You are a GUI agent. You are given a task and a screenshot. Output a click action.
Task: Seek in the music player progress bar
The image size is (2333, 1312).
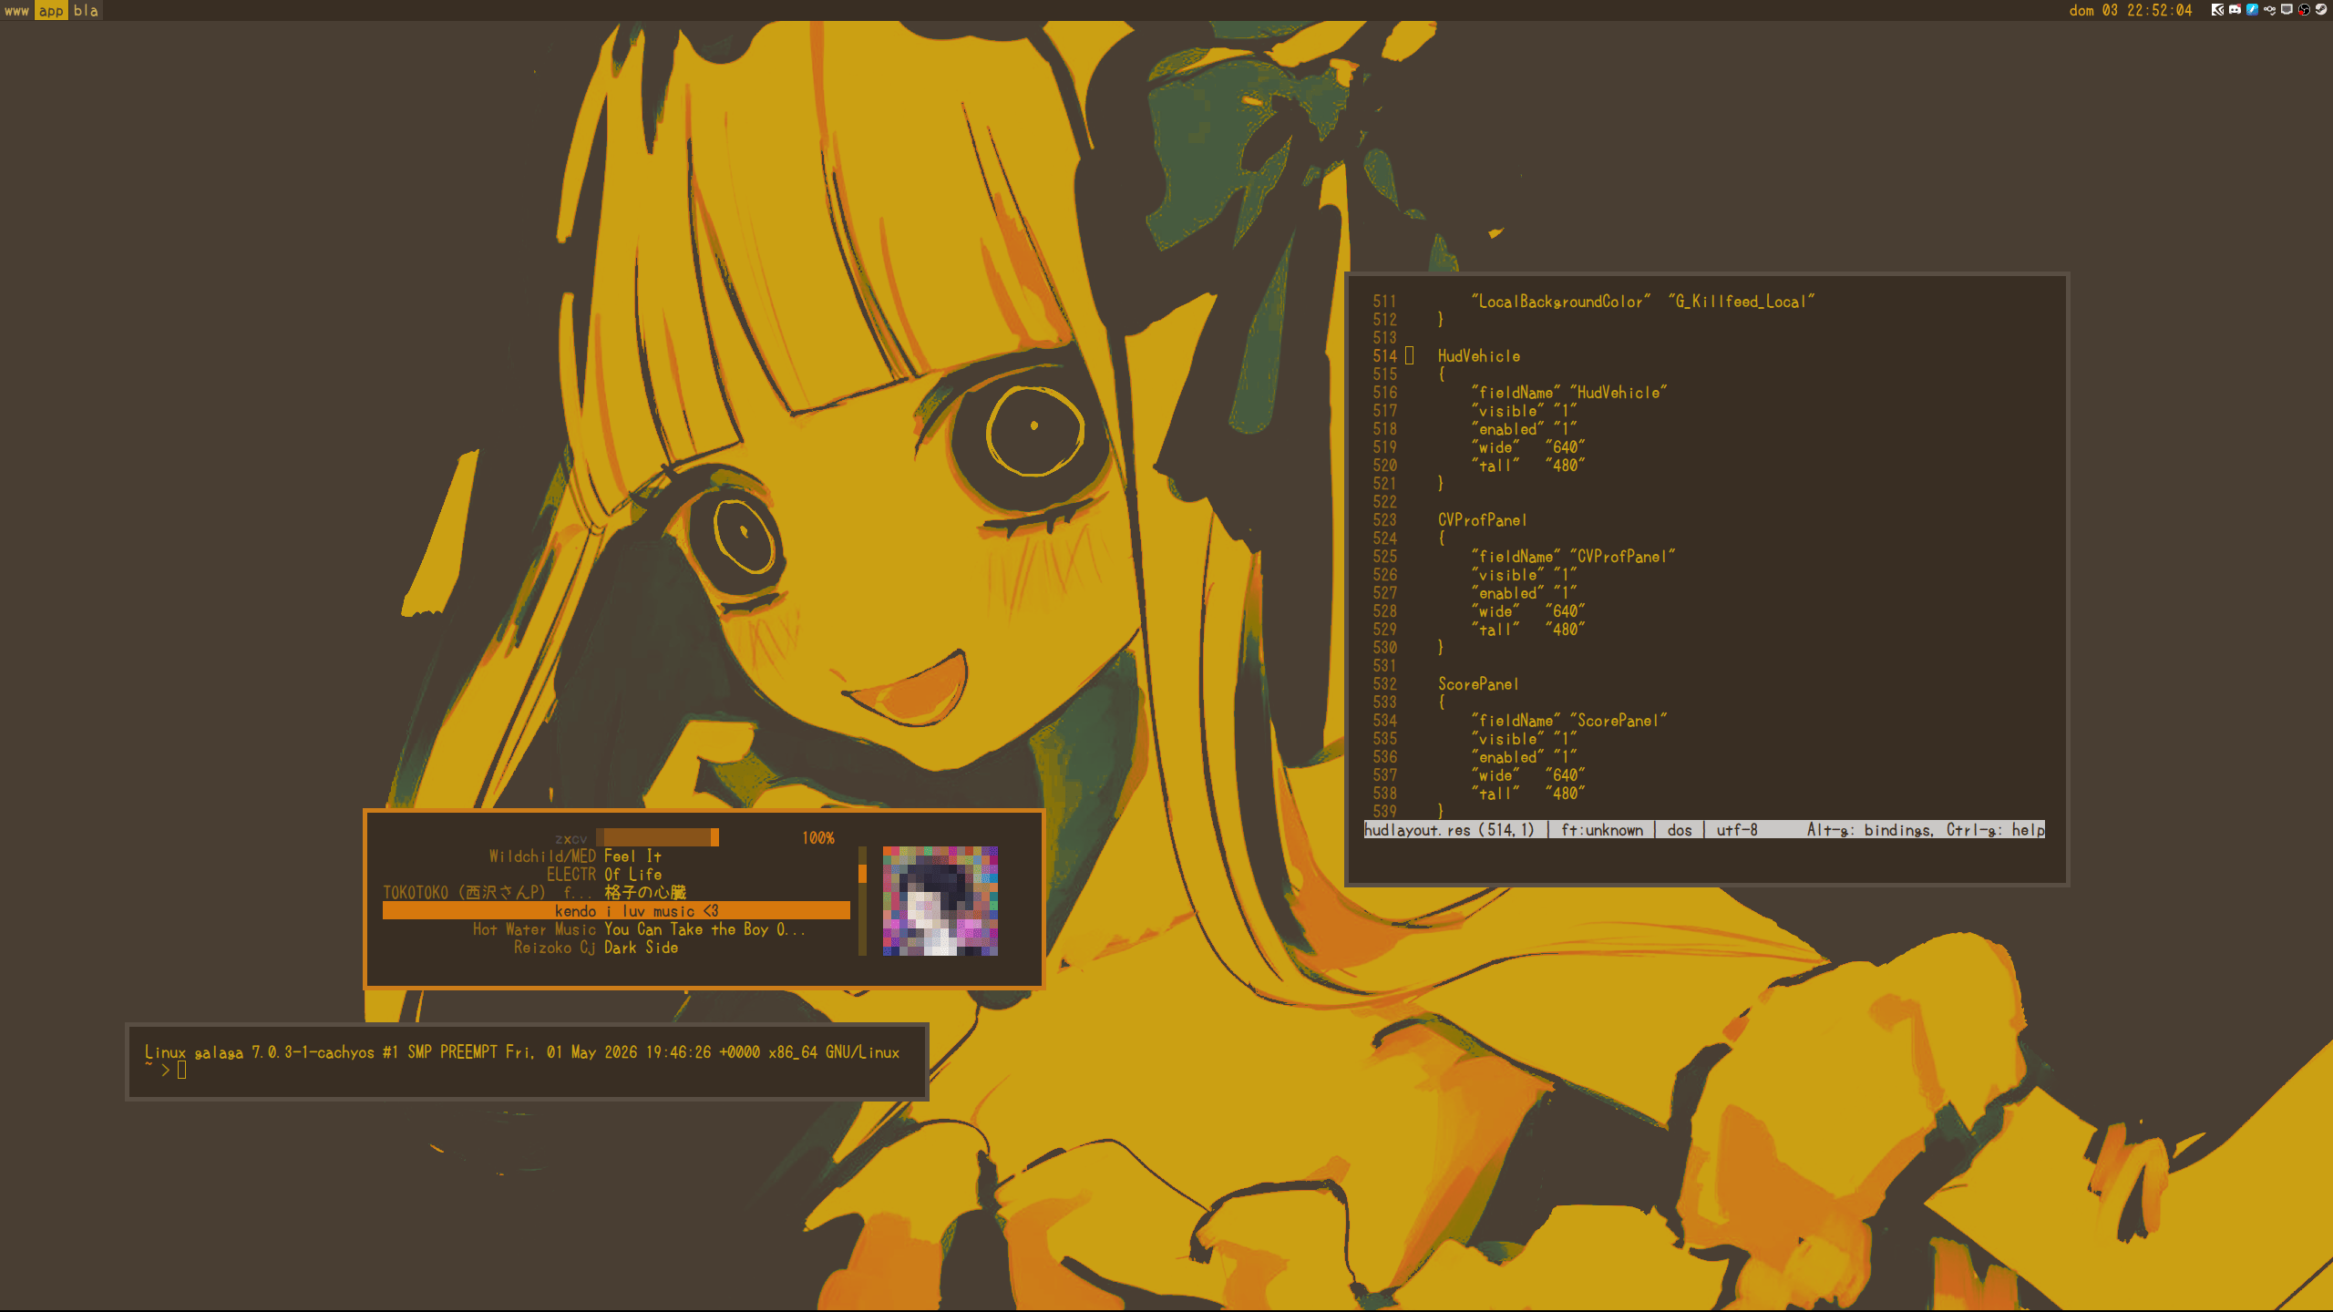tap(657, 837)
